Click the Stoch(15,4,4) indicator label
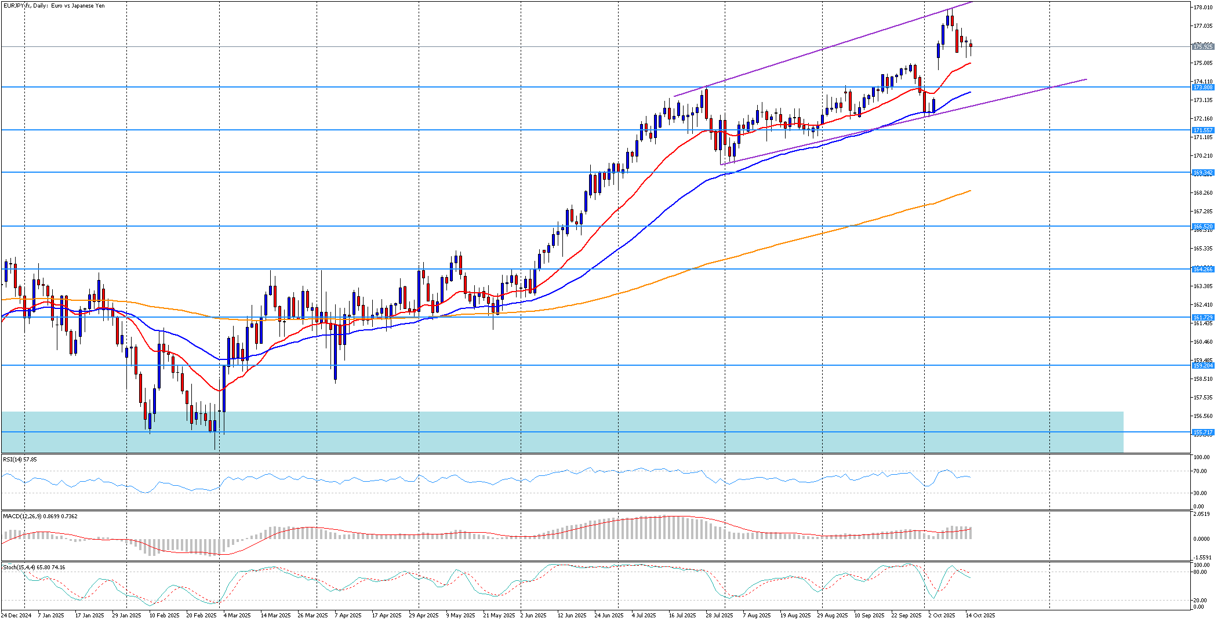The width and height of the screenshot is (1221, 622). point(34,567)
